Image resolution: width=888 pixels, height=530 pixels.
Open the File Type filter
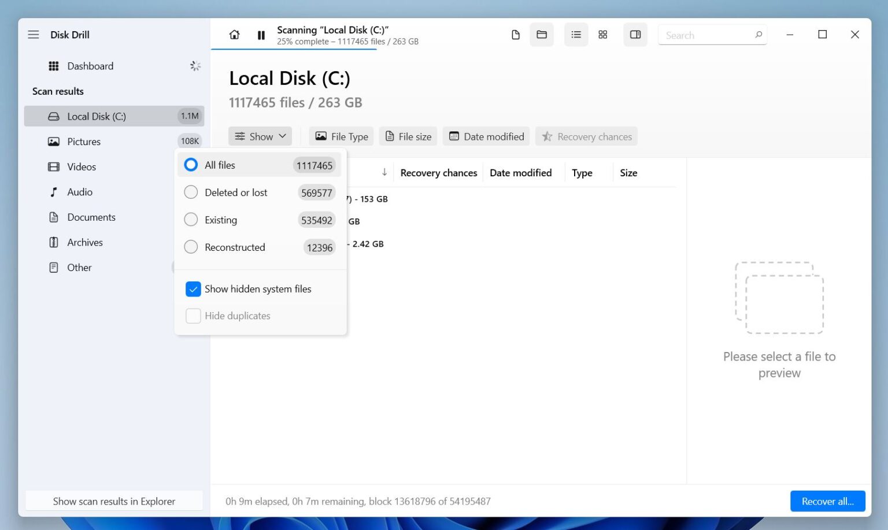pyautogui.click(x=341, y=136)
